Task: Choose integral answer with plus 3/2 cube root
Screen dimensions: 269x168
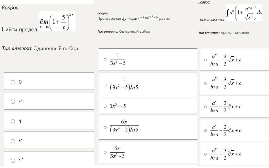Action: [206, 154]
